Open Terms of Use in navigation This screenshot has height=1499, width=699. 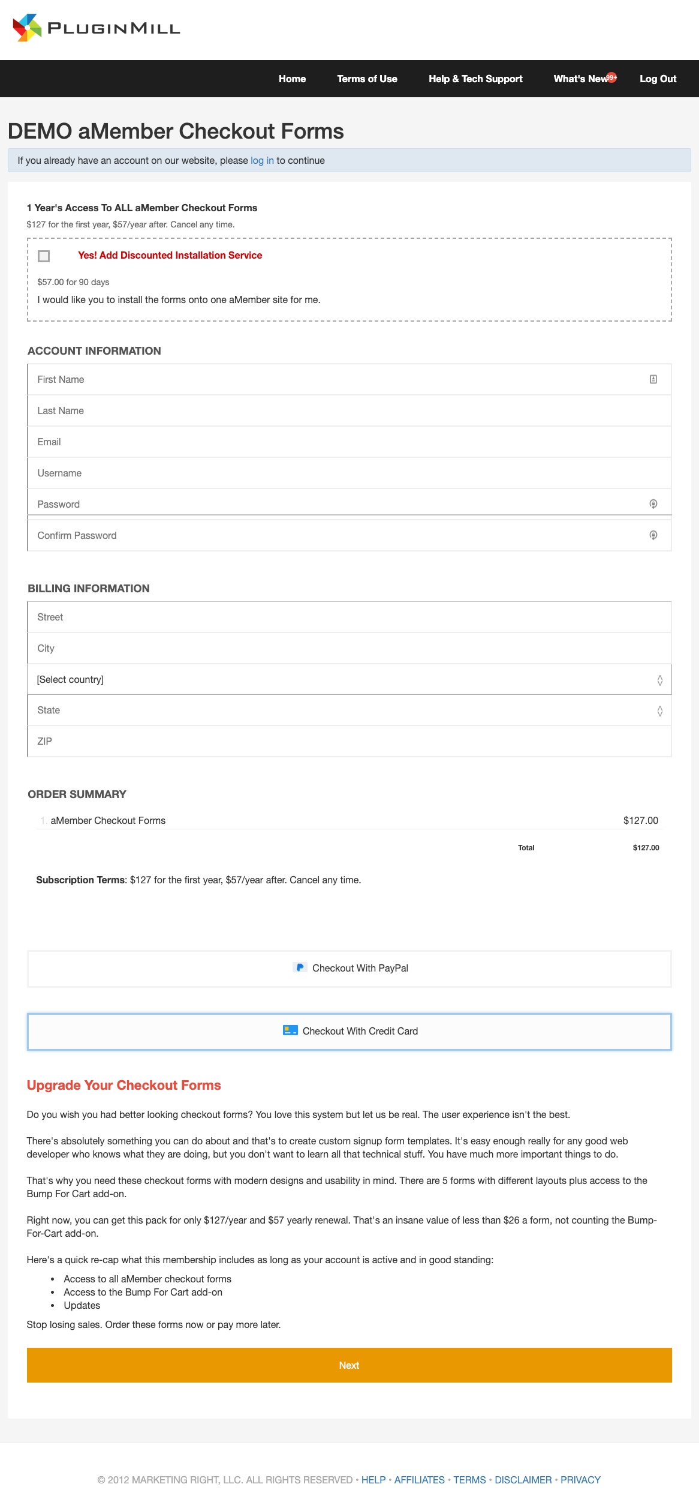point(367,79)
